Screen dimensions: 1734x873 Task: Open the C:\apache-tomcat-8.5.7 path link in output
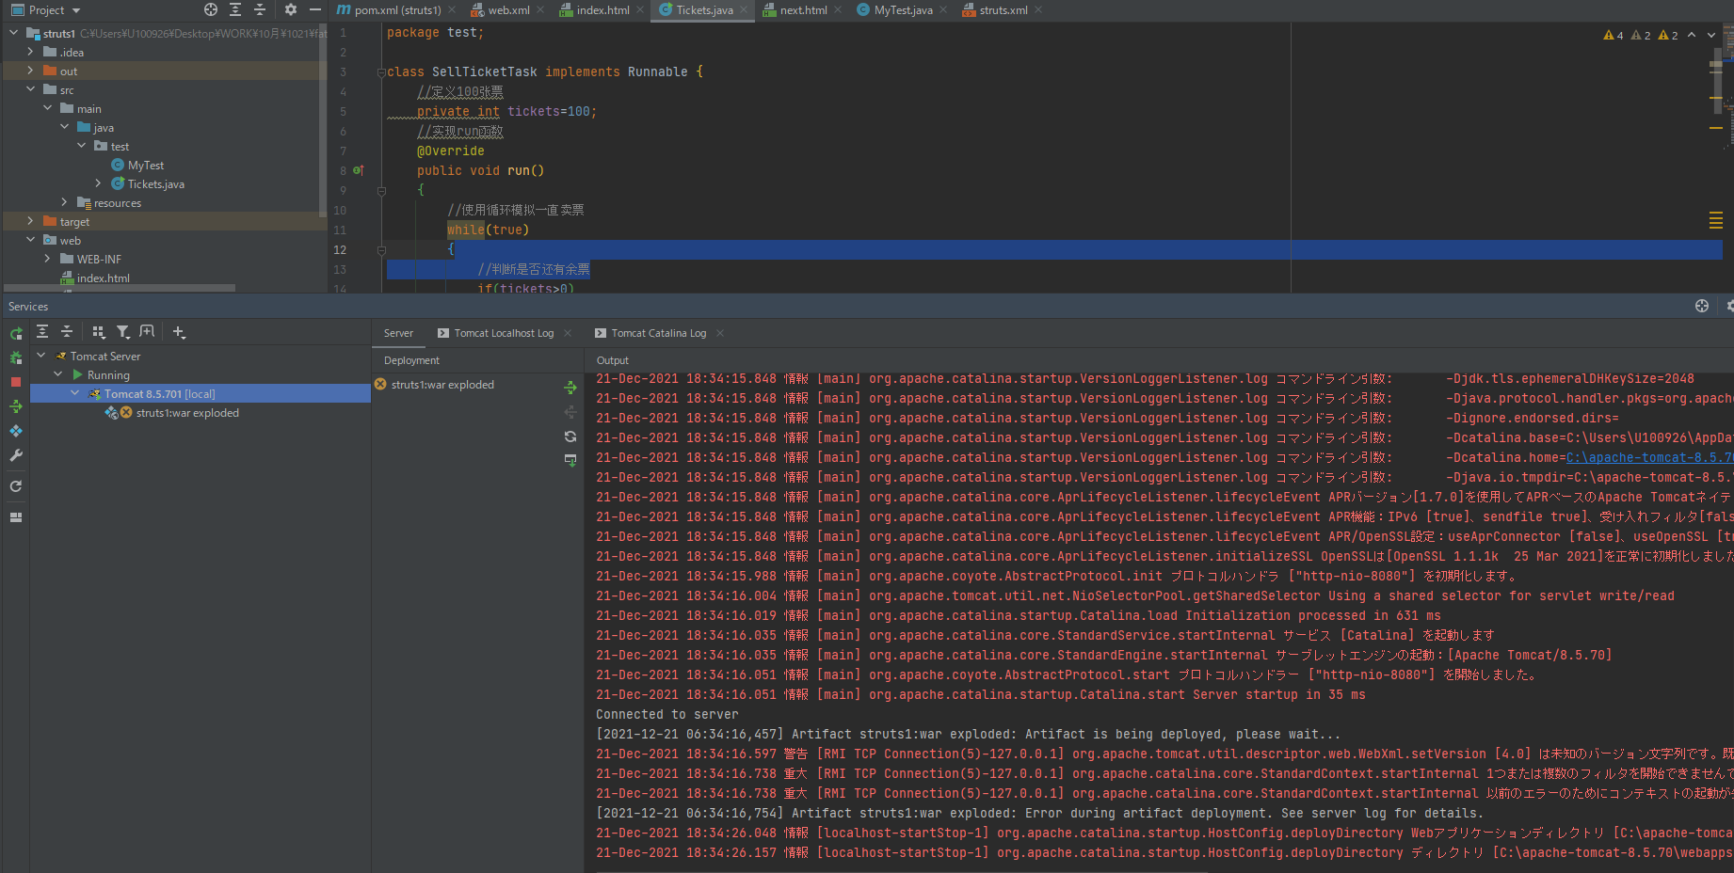tap(1649, 457)
